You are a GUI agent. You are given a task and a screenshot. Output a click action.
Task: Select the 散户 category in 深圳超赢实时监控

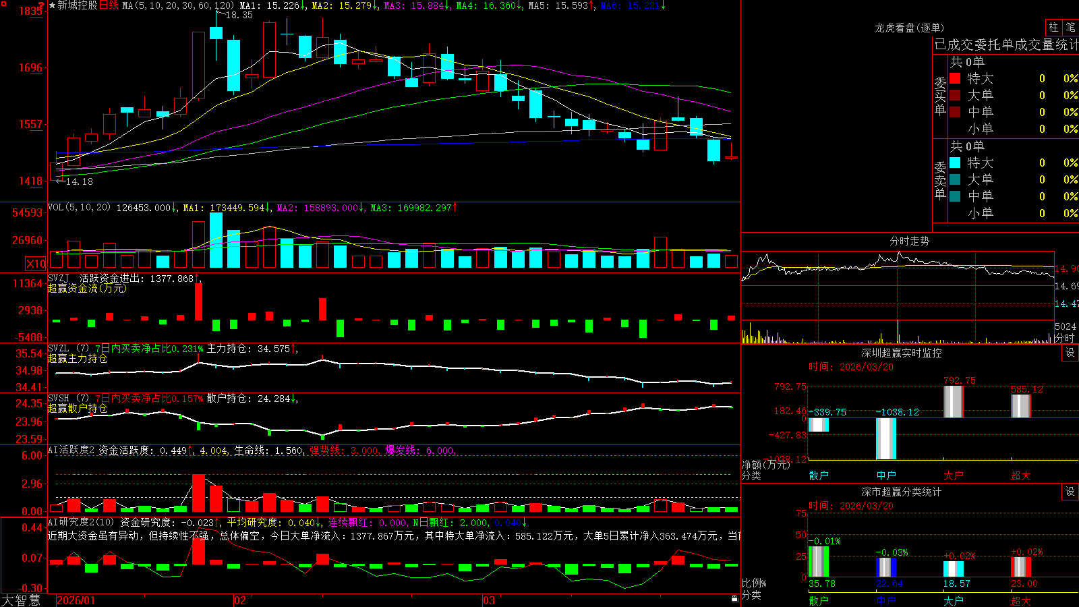coord(819,475)
